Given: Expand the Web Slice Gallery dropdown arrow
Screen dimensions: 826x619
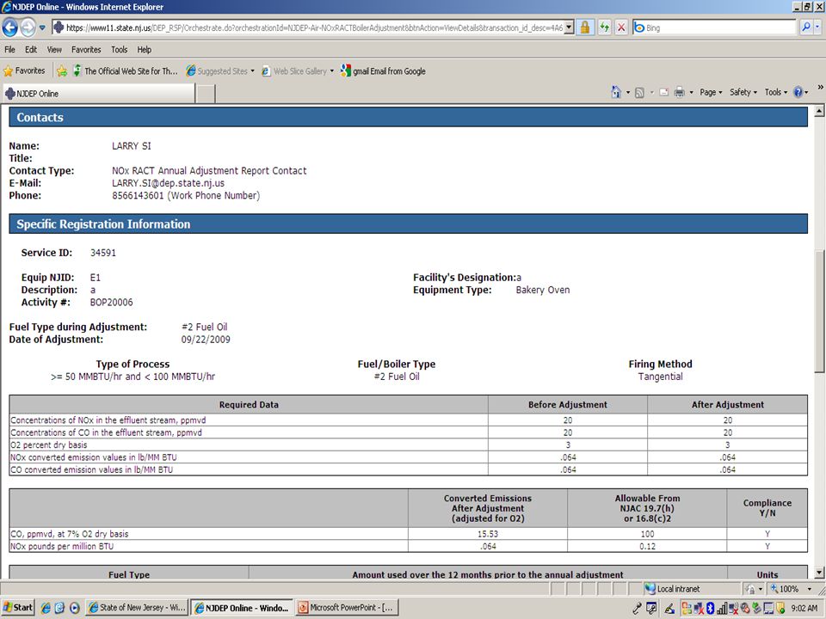Looking at the screenshot, I should (x=332, y=71).
